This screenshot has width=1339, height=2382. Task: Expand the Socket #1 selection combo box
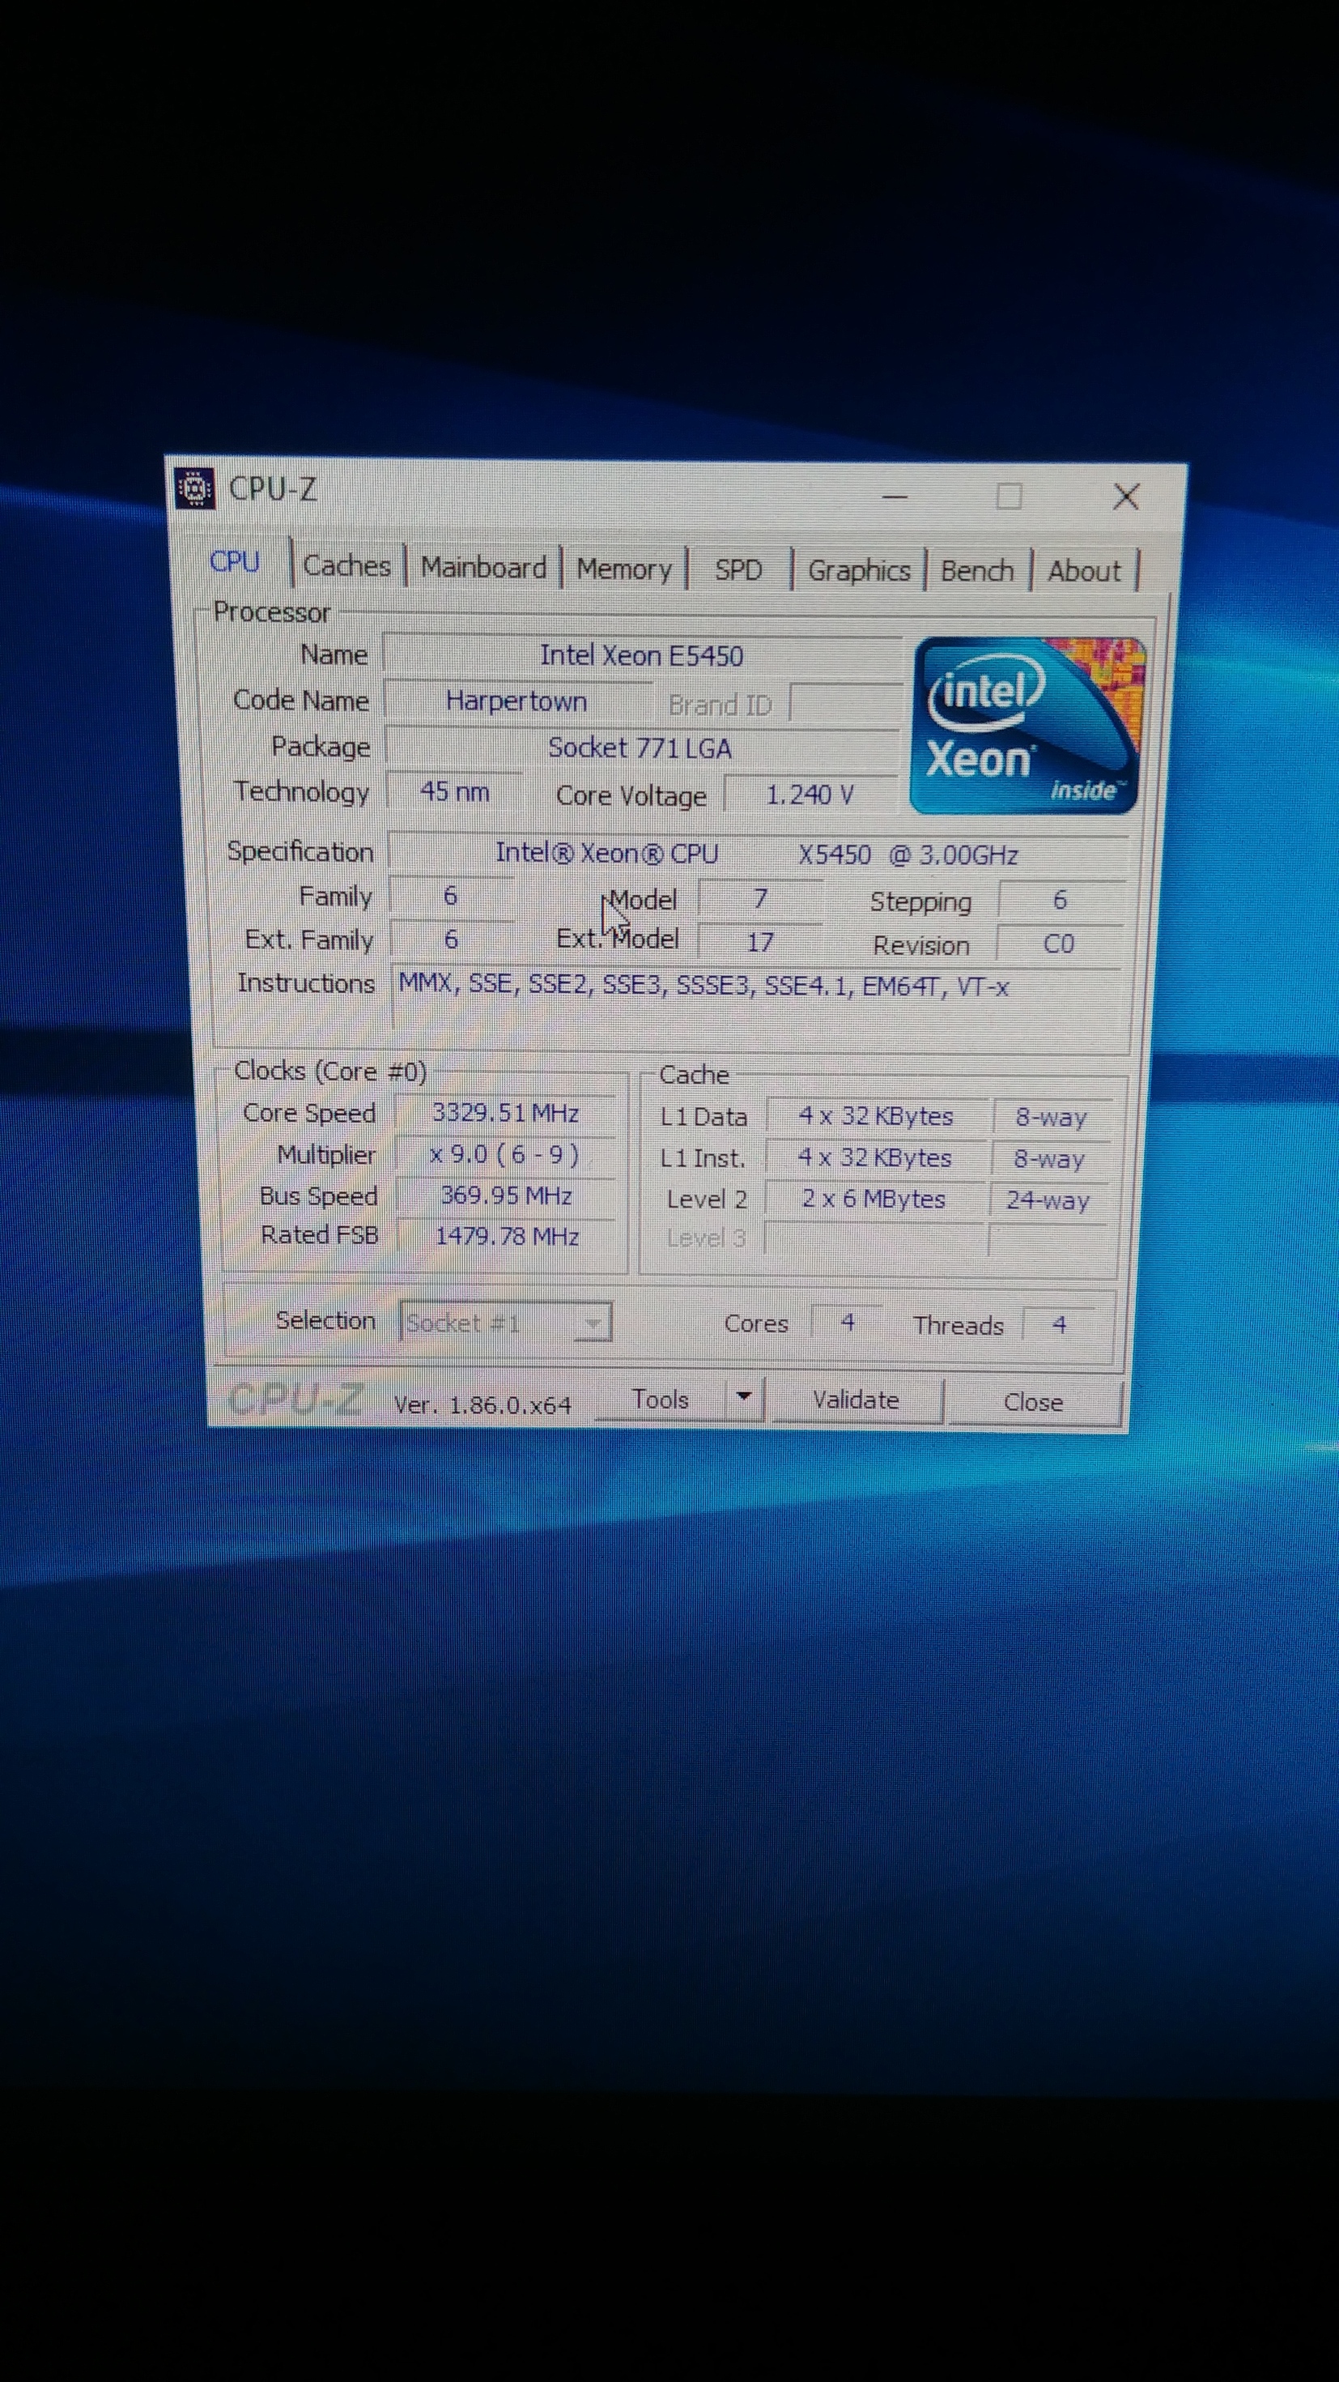click(x=505, y=1323)
